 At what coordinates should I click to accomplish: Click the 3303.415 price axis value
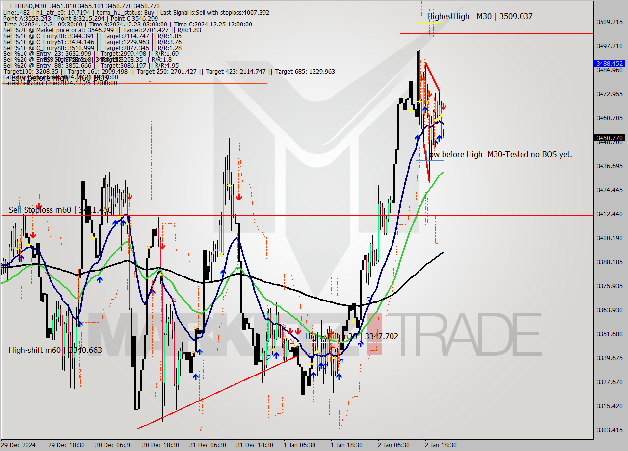point(609,430)
